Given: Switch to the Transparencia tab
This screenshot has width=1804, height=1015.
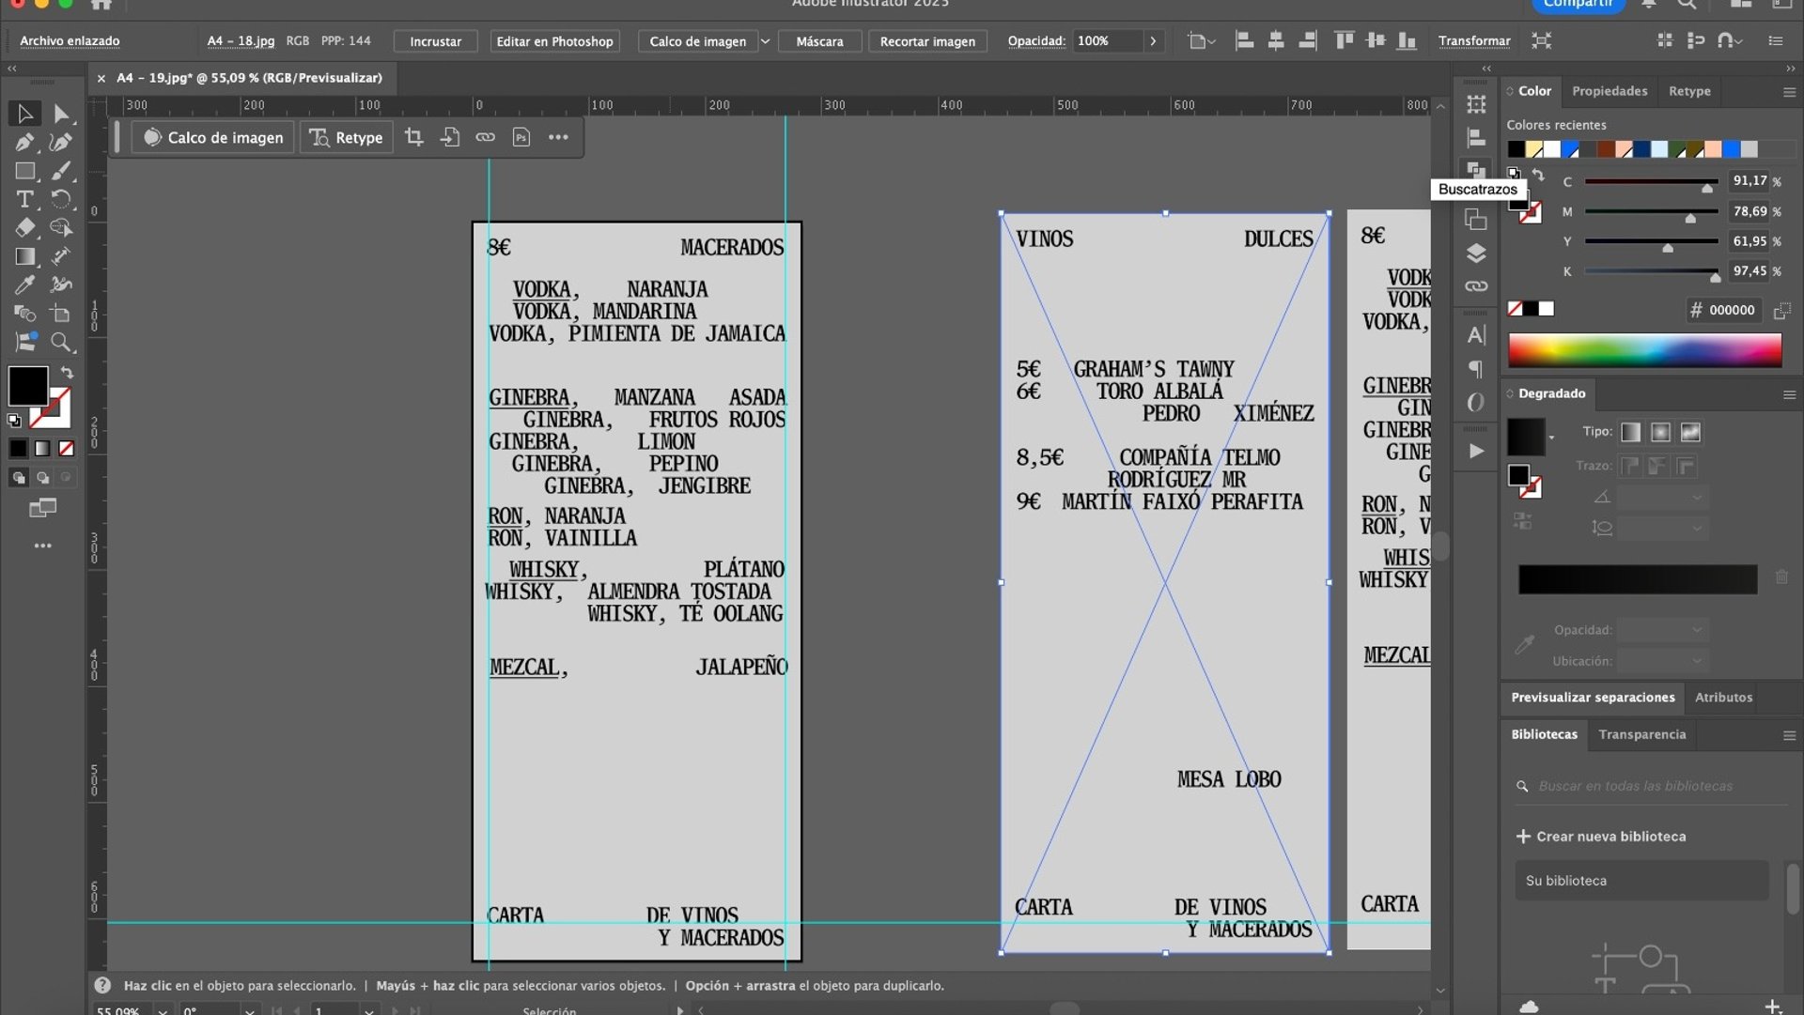Looking at the screenshot, I should point(1641,734).
